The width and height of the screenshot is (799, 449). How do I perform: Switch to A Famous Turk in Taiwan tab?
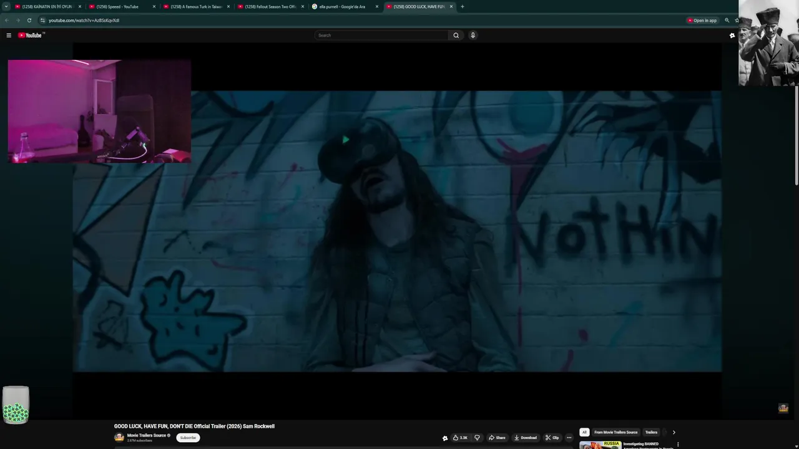pos(195,7)
